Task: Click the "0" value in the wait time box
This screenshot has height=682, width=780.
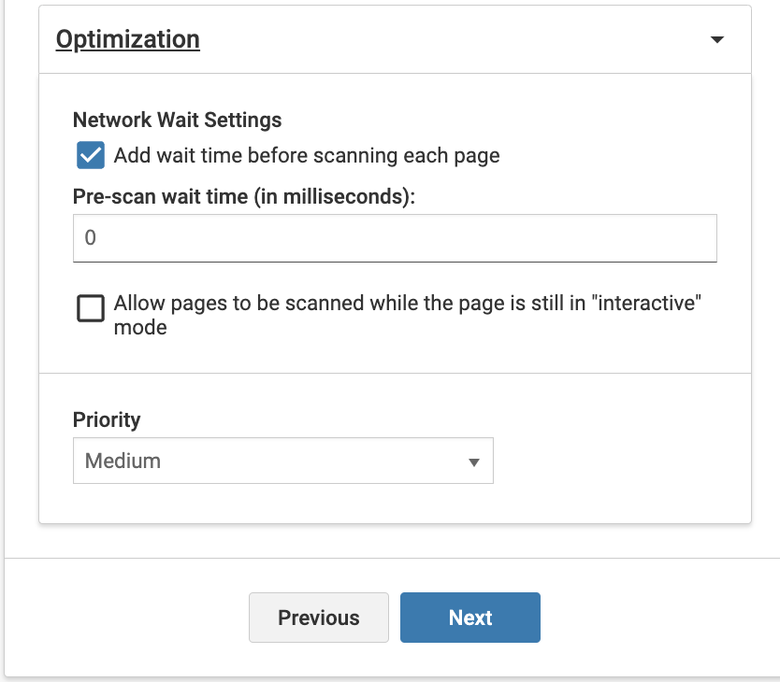Action: (91, 238)
